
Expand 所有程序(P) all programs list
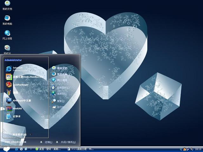click(22, 135)
